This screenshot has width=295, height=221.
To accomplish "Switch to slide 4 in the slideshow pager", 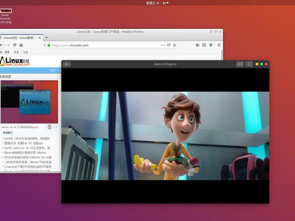I will 56,127.
